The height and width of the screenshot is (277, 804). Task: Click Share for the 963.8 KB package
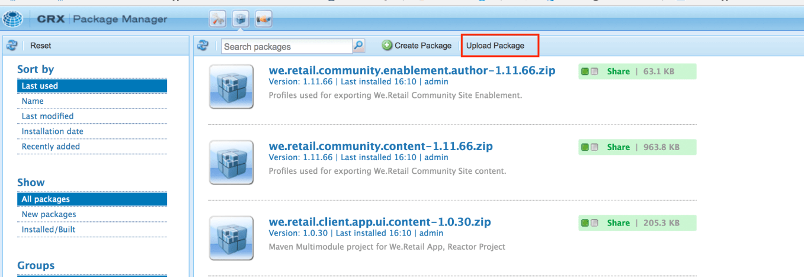(618, 147)
